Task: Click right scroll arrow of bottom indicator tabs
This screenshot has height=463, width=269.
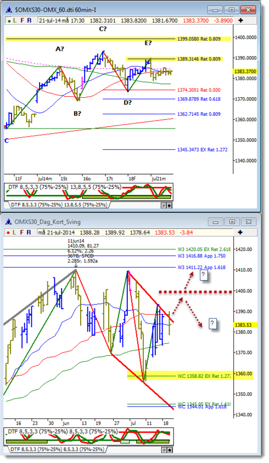Action: click(169, 450)
